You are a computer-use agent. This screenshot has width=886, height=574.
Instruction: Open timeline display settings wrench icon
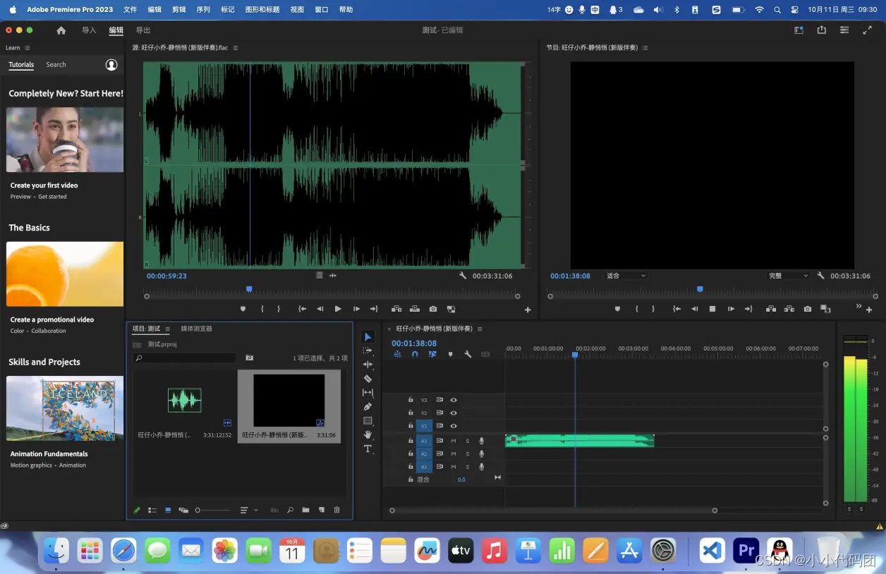(x=468, y=354)
